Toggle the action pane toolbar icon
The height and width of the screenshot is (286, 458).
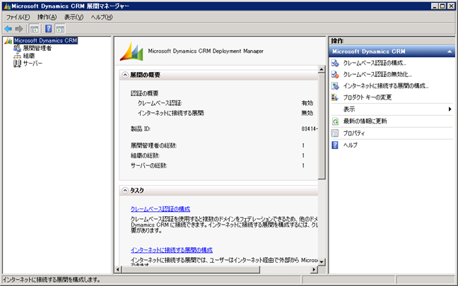(x=60, y=29)
